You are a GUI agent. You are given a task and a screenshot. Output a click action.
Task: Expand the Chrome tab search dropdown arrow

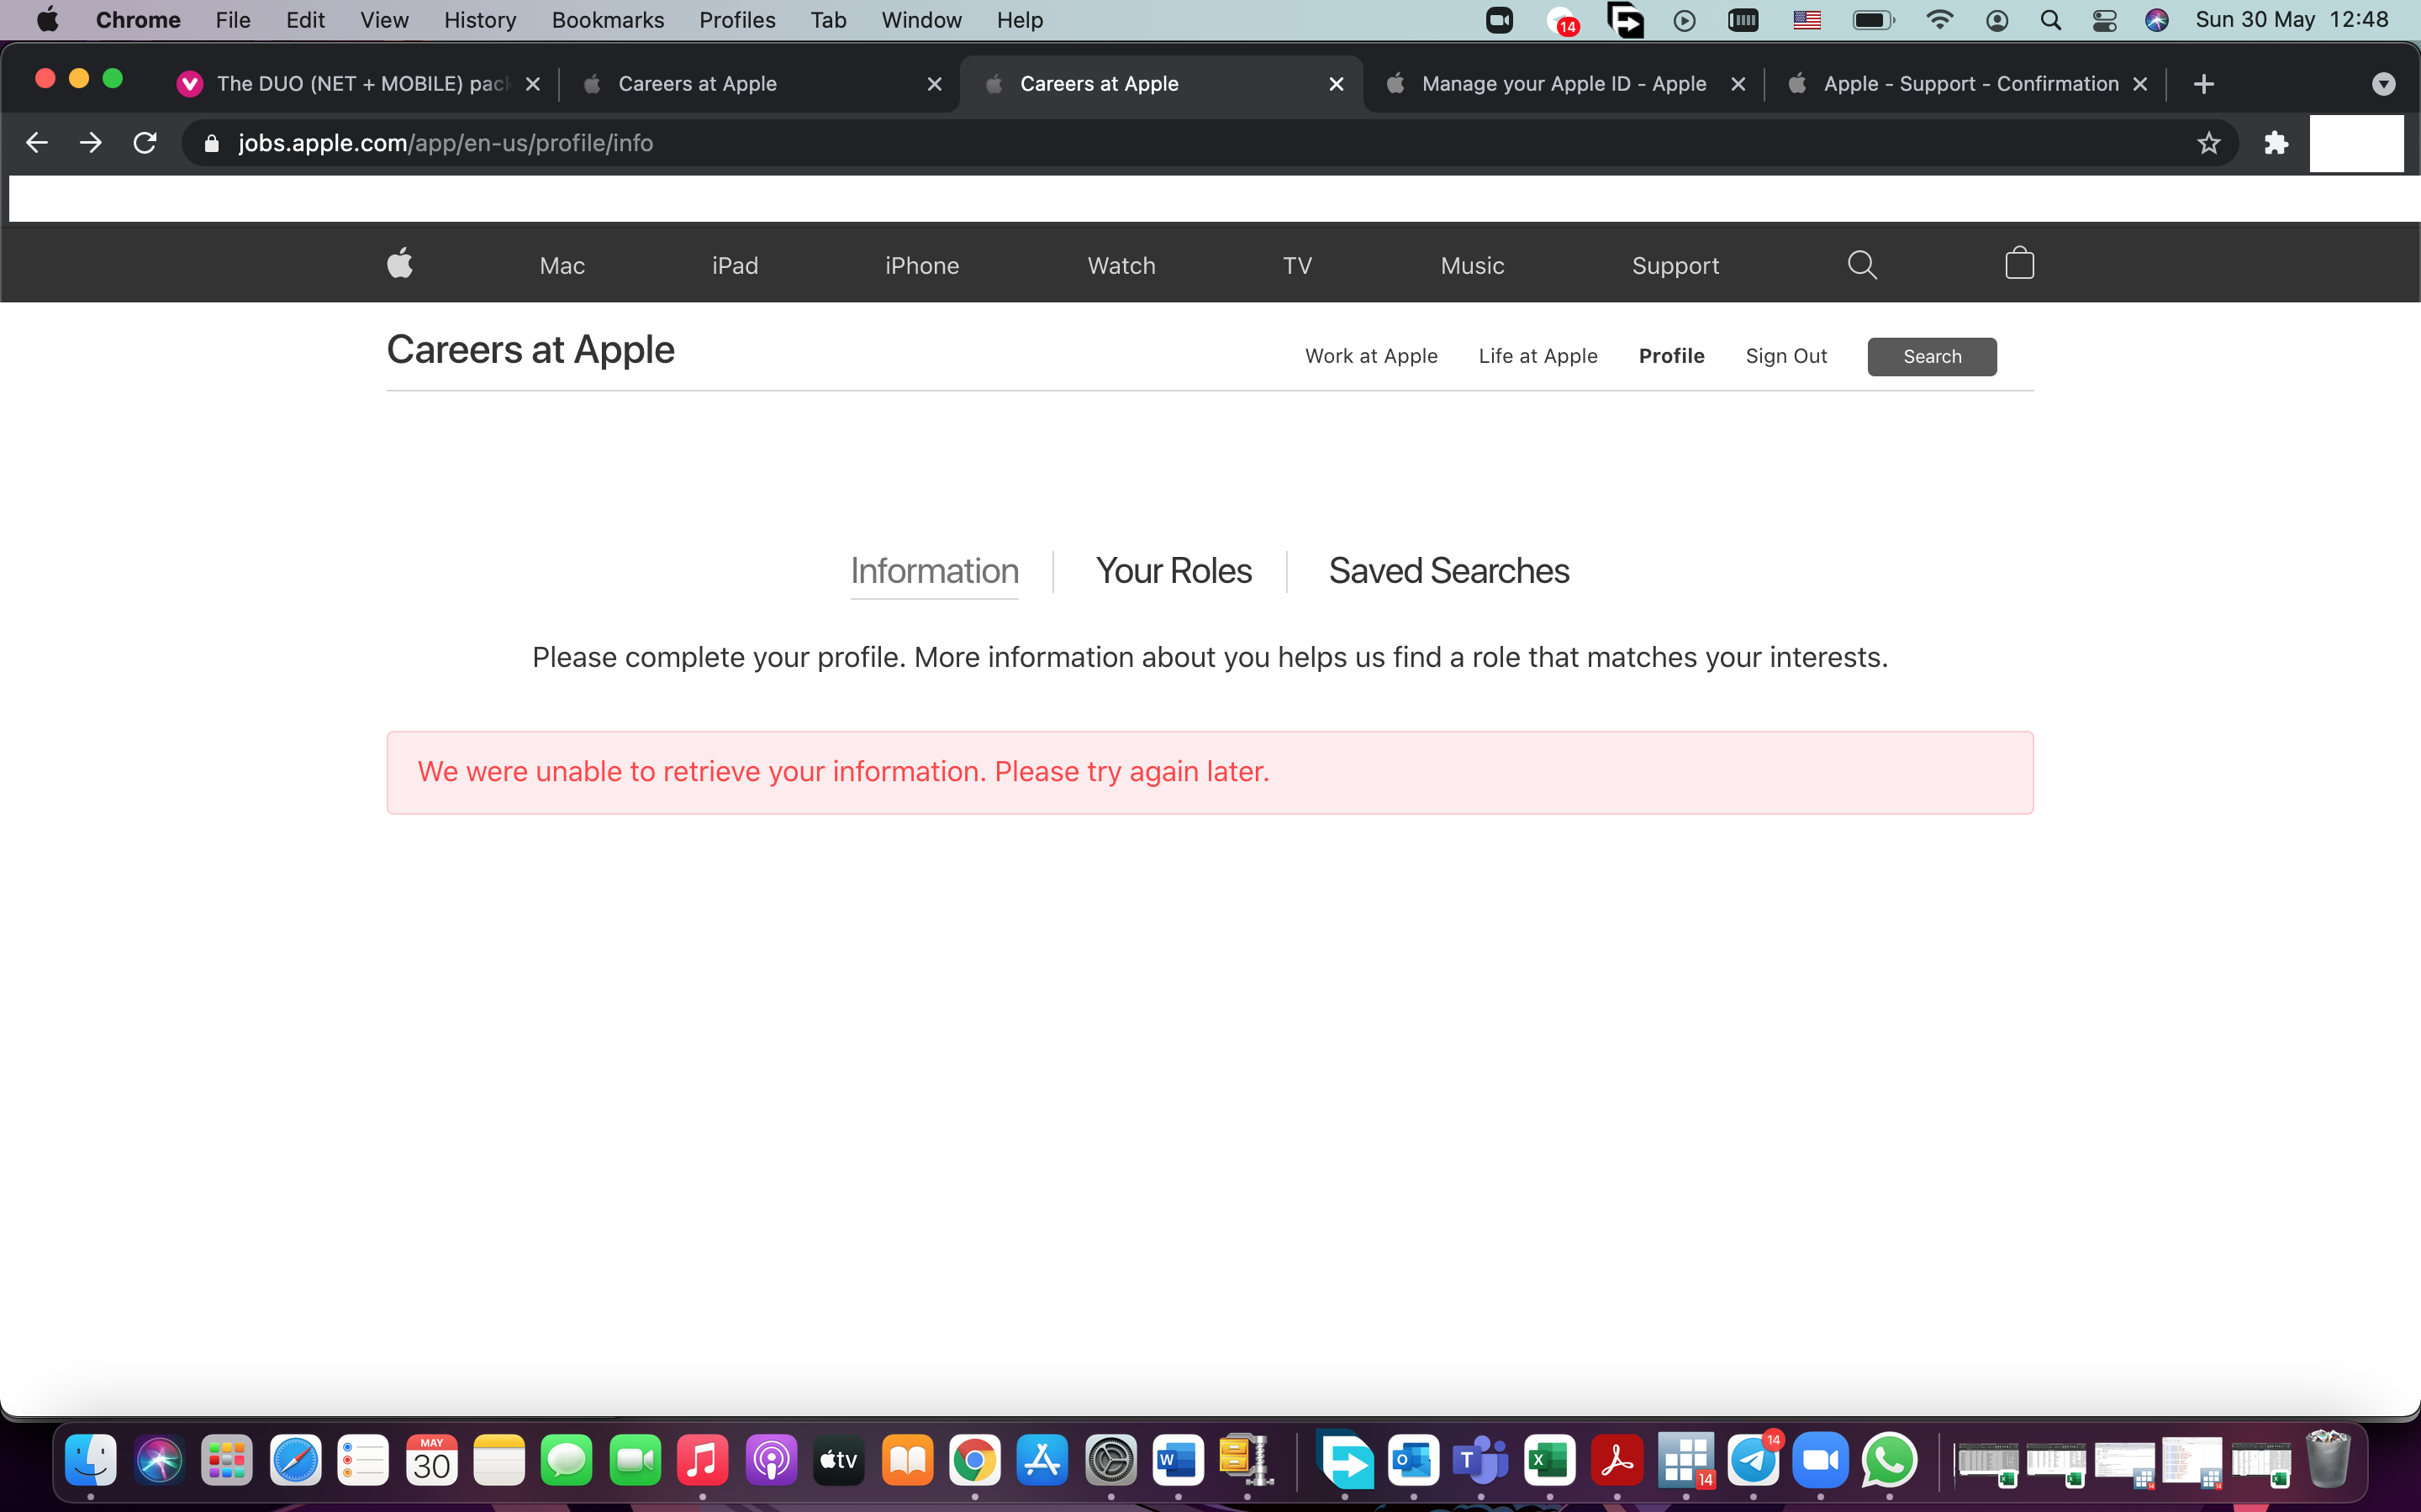click(x=2383, y=84)
